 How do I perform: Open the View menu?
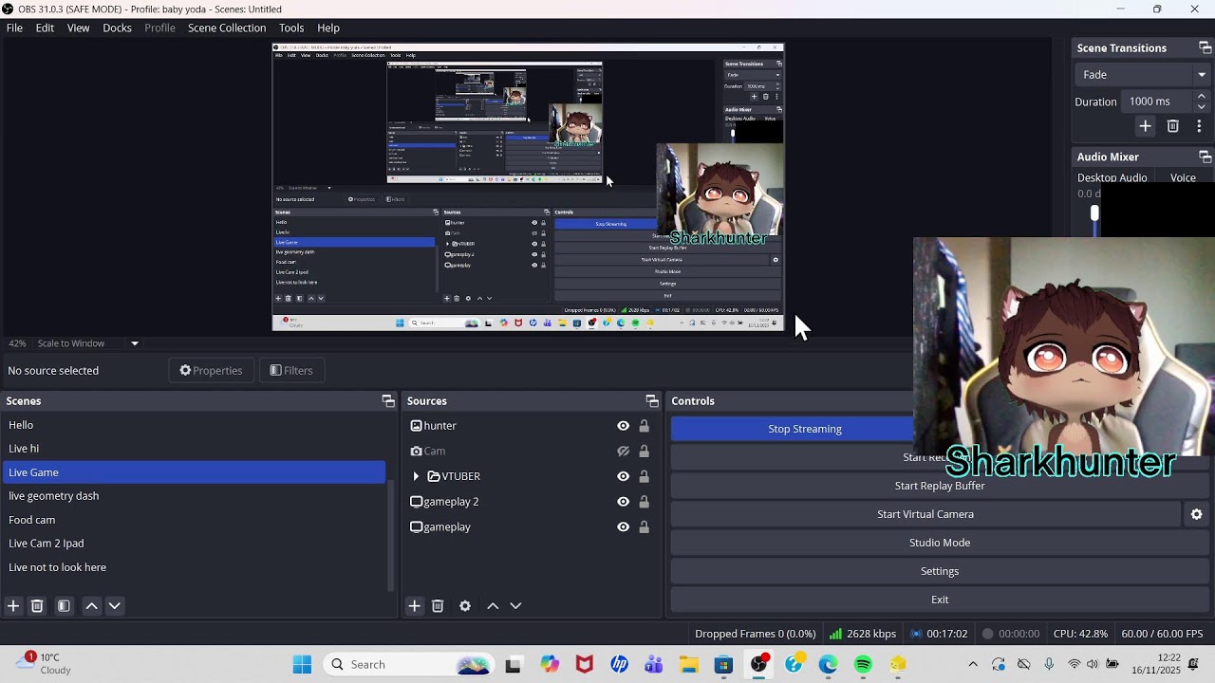click(78, 28)
